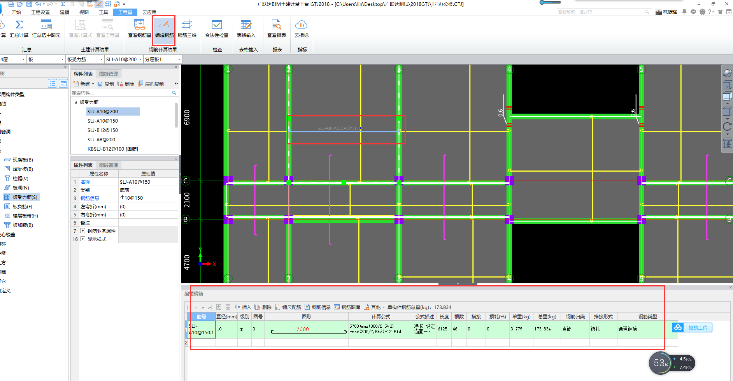Select 柱帽(V) in the navigation tree
The image size is (733, 381).
[x=17, y=179]
